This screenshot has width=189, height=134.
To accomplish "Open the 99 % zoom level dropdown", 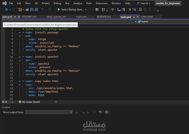I will 13,102.
